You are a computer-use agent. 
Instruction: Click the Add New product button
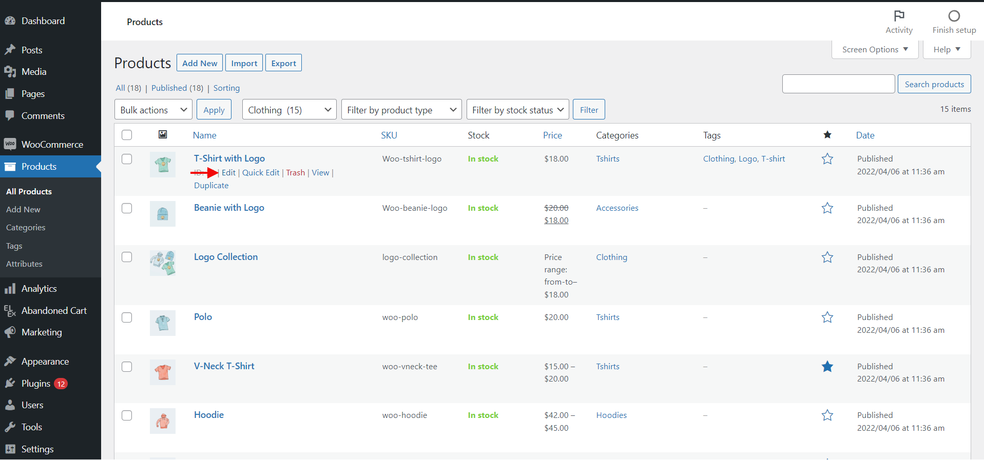click(200, 63)
